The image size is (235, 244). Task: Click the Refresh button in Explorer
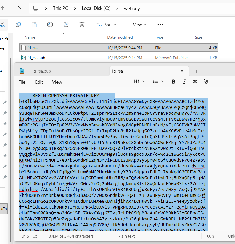point(18,8)
